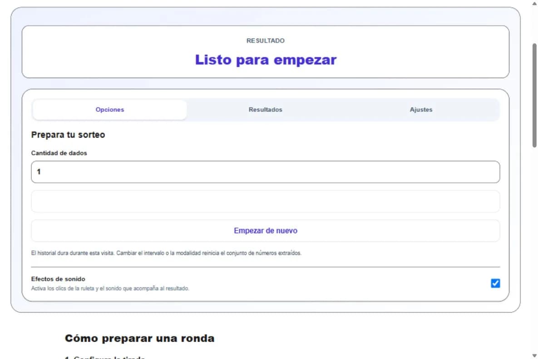Click the 'El historial dura durante esta visita' note
This screenshot has width=538, height=359.
[166, 253]
